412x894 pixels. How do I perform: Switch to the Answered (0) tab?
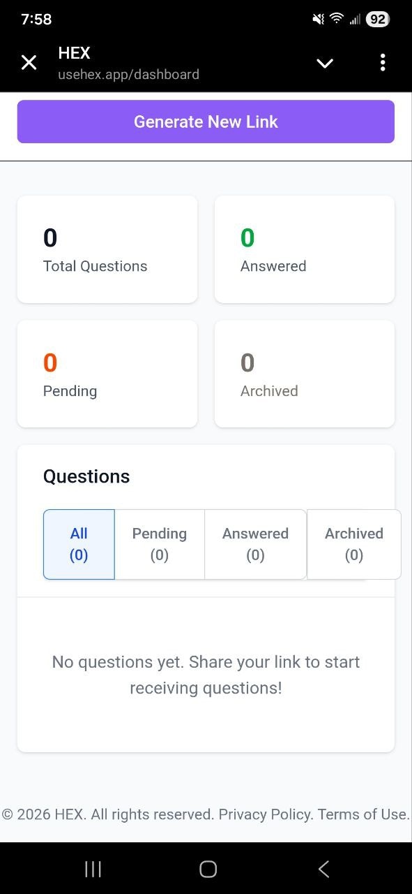coord(255,544)
